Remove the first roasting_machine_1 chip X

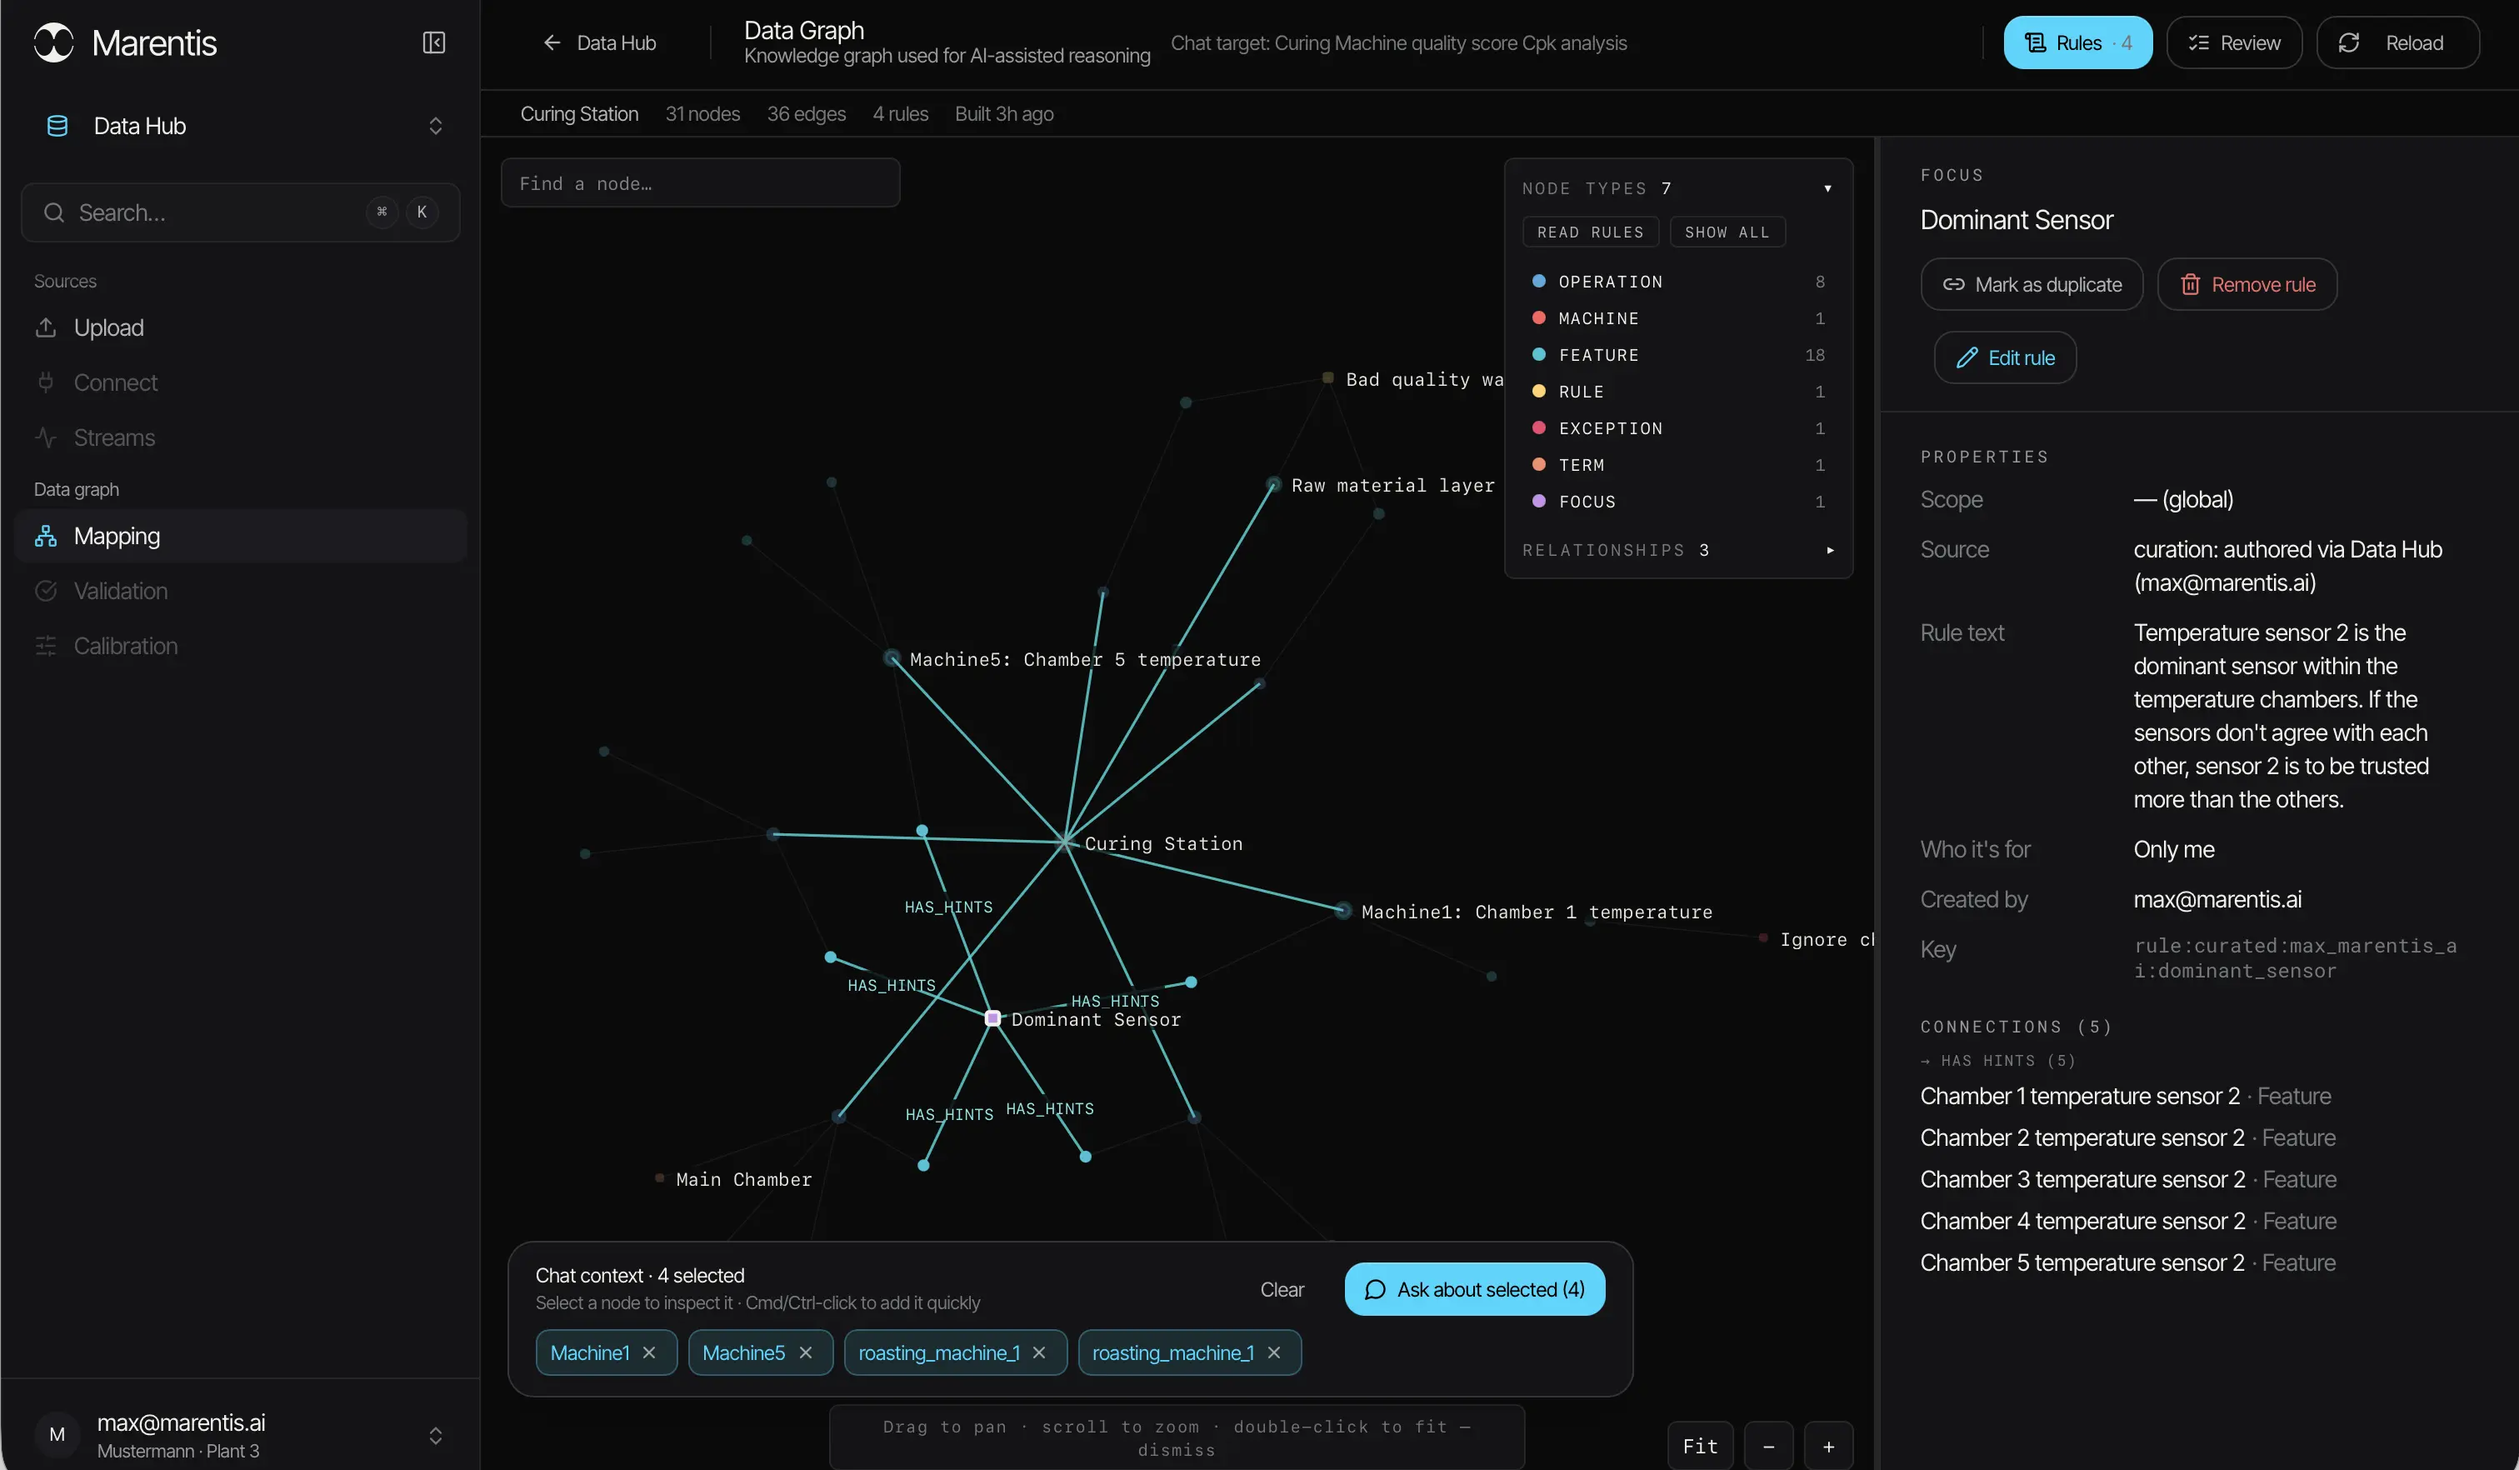pos(1040,1353)
